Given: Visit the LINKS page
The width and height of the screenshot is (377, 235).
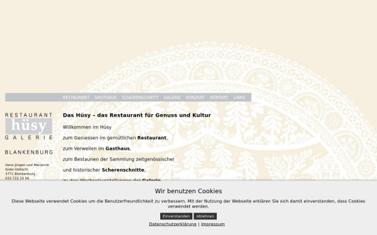Looking at the screenshot, I should click(x=239, y=98).
